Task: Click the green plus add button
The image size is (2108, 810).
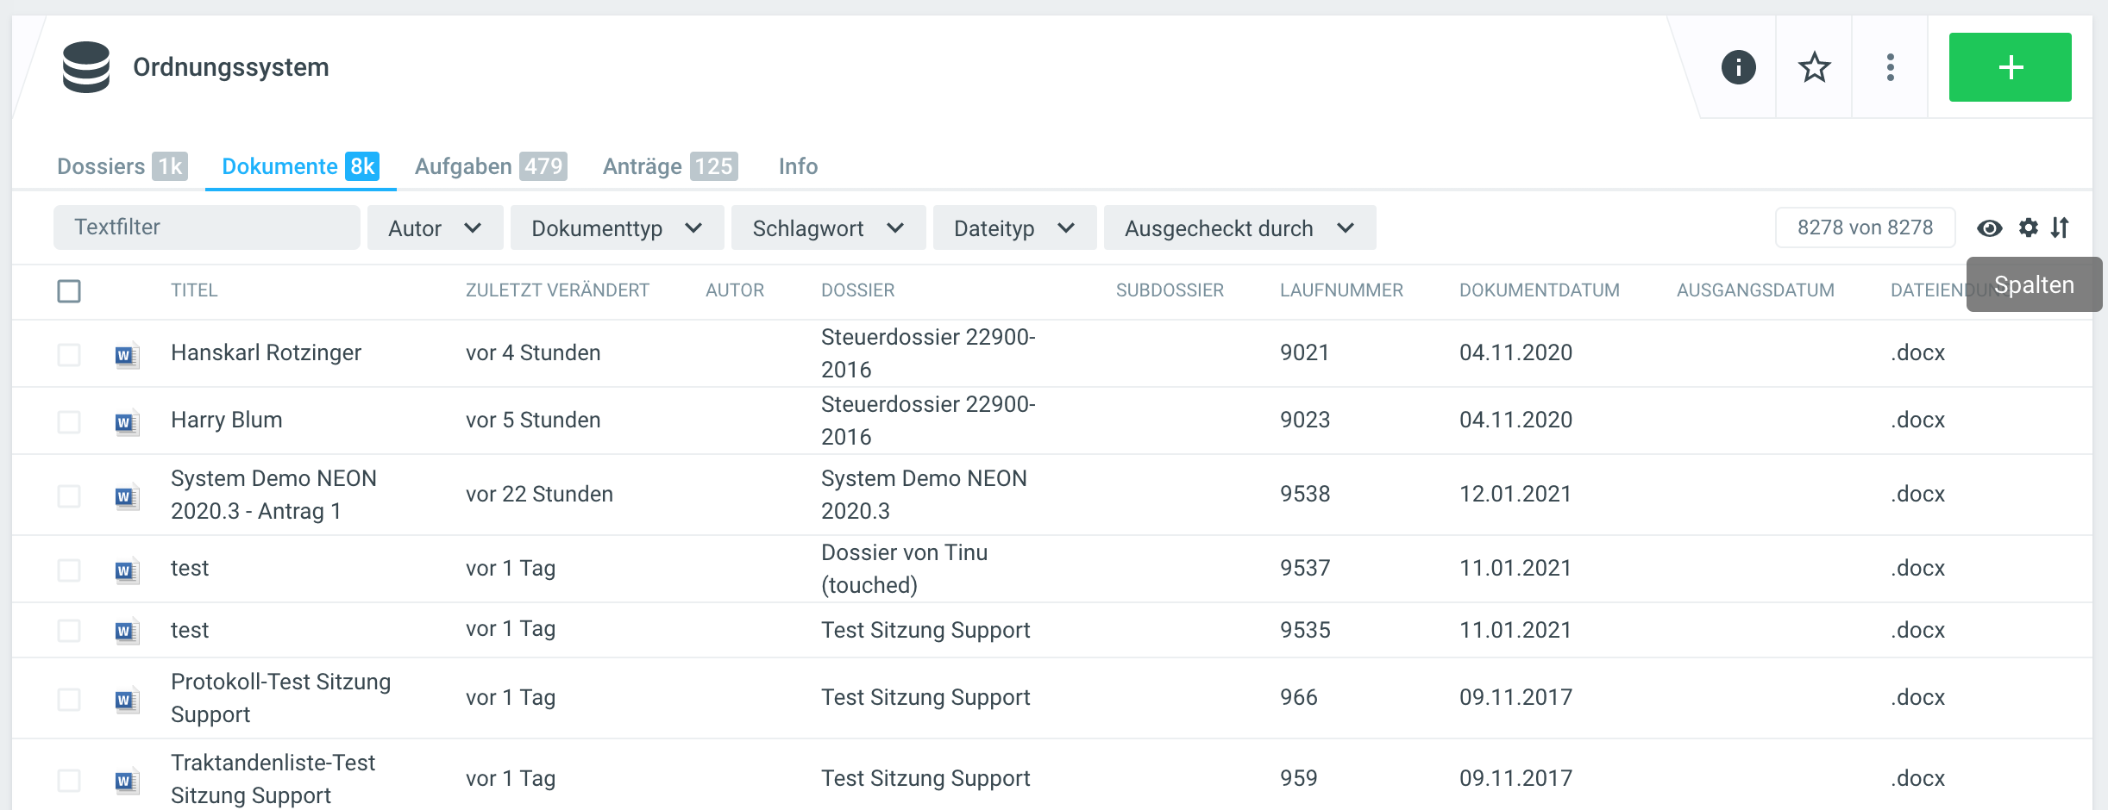Action: pyautogui.click(x=2010, y=67)
